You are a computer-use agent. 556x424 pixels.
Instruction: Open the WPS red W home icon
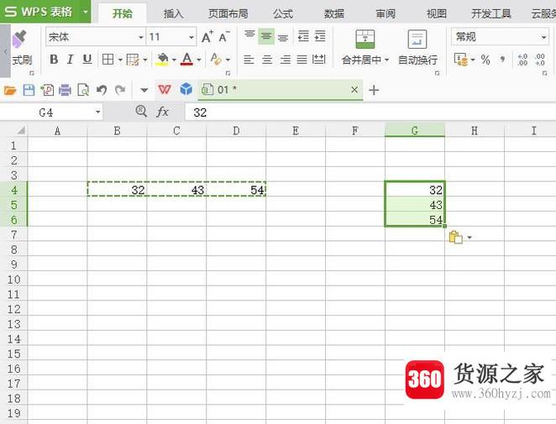(x=164, y=90)
